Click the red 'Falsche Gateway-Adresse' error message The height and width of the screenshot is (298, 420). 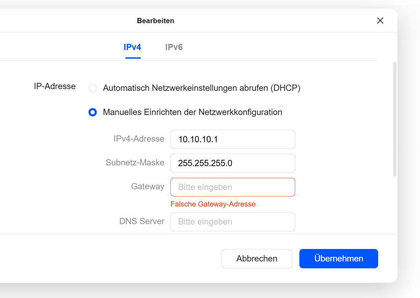click(x=213, y=204)
